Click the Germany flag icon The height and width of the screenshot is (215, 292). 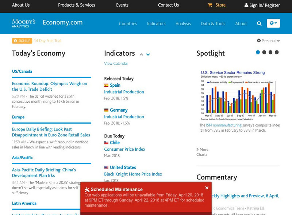106,110
